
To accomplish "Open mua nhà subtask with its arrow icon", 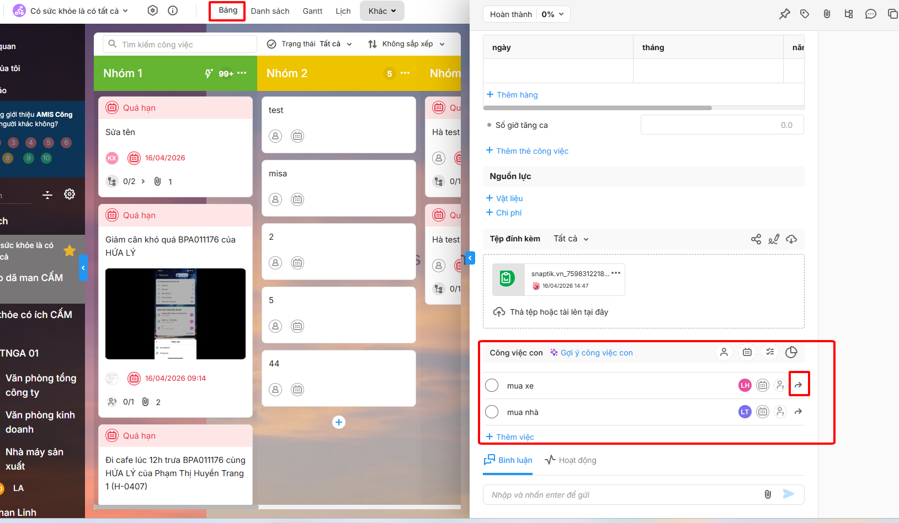I will tap(799, 412).
